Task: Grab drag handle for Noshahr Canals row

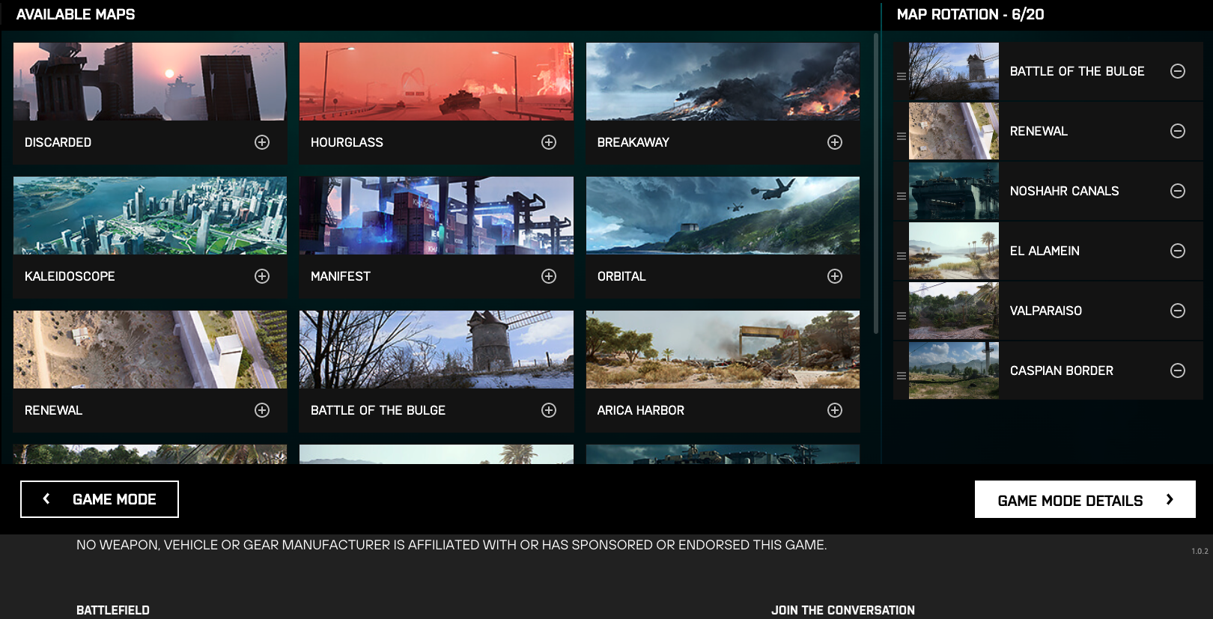Action: pyautogui.click(x=902, y=196)
